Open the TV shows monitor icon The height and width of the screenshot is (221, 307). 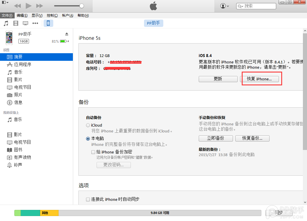pos(25,23)
